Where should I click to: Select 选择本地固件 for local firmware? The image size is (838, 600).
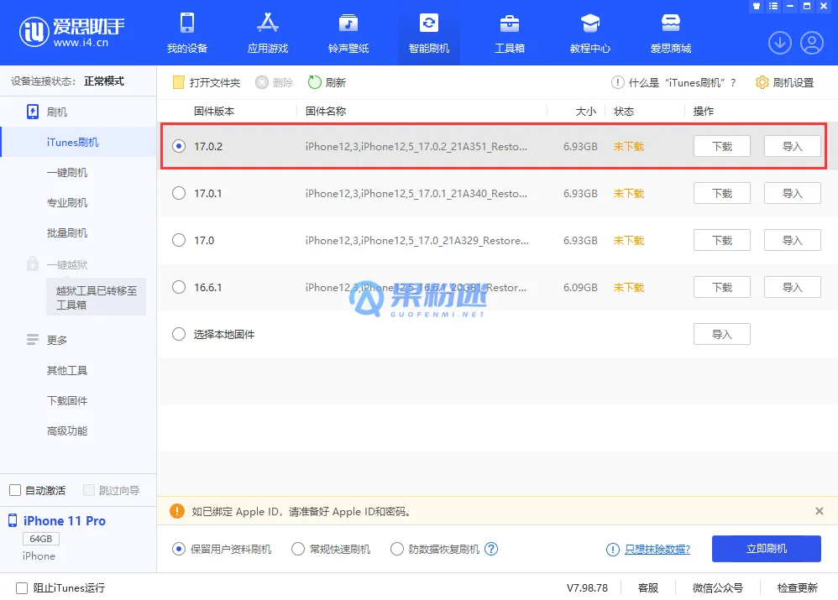tap(178, 333)
